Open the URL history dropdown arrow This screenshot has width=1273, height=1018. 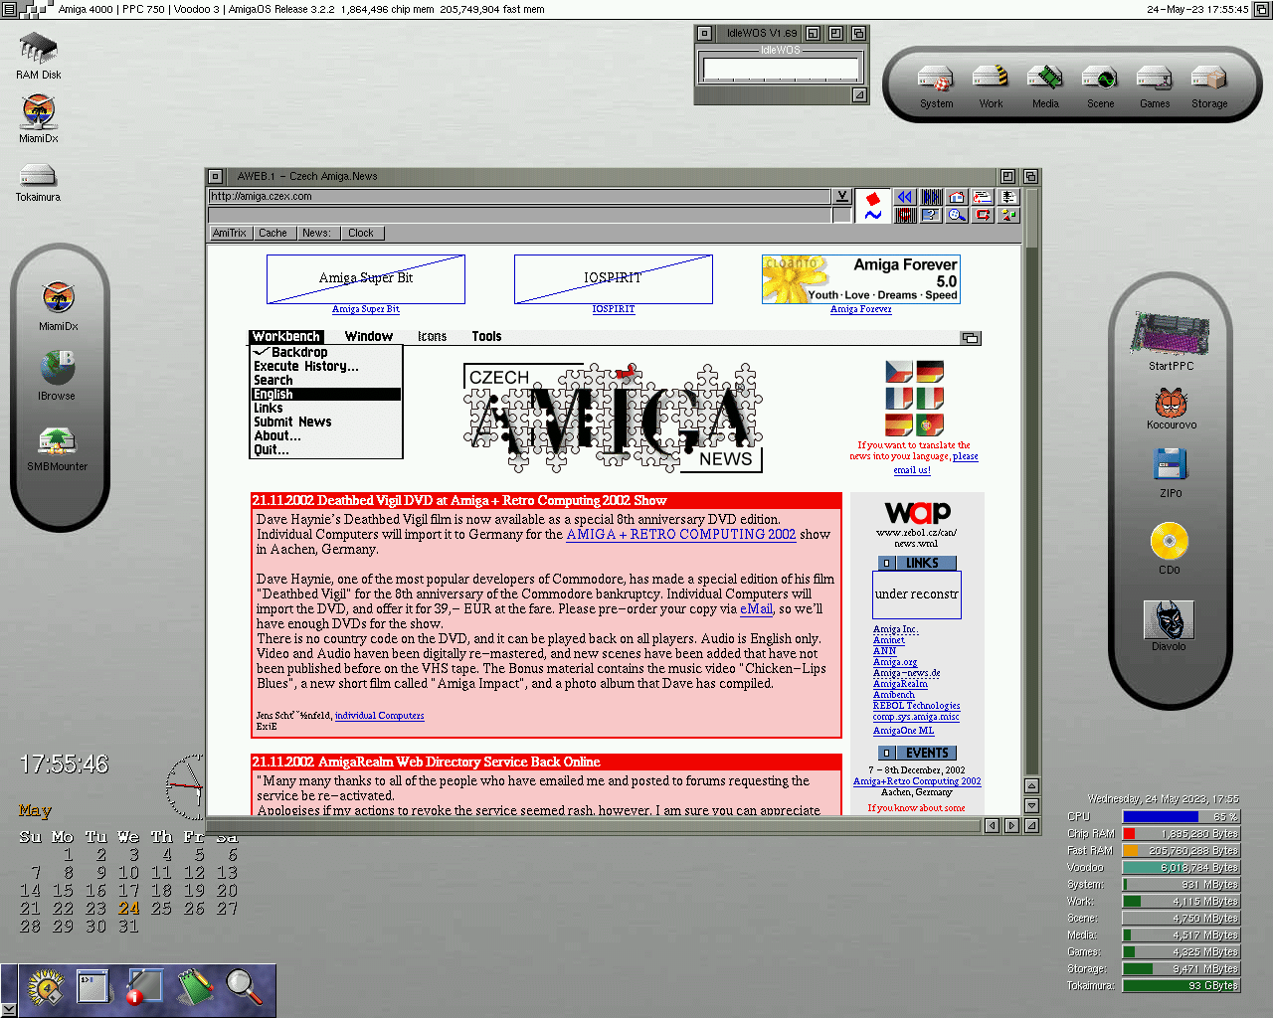point(841,196)
